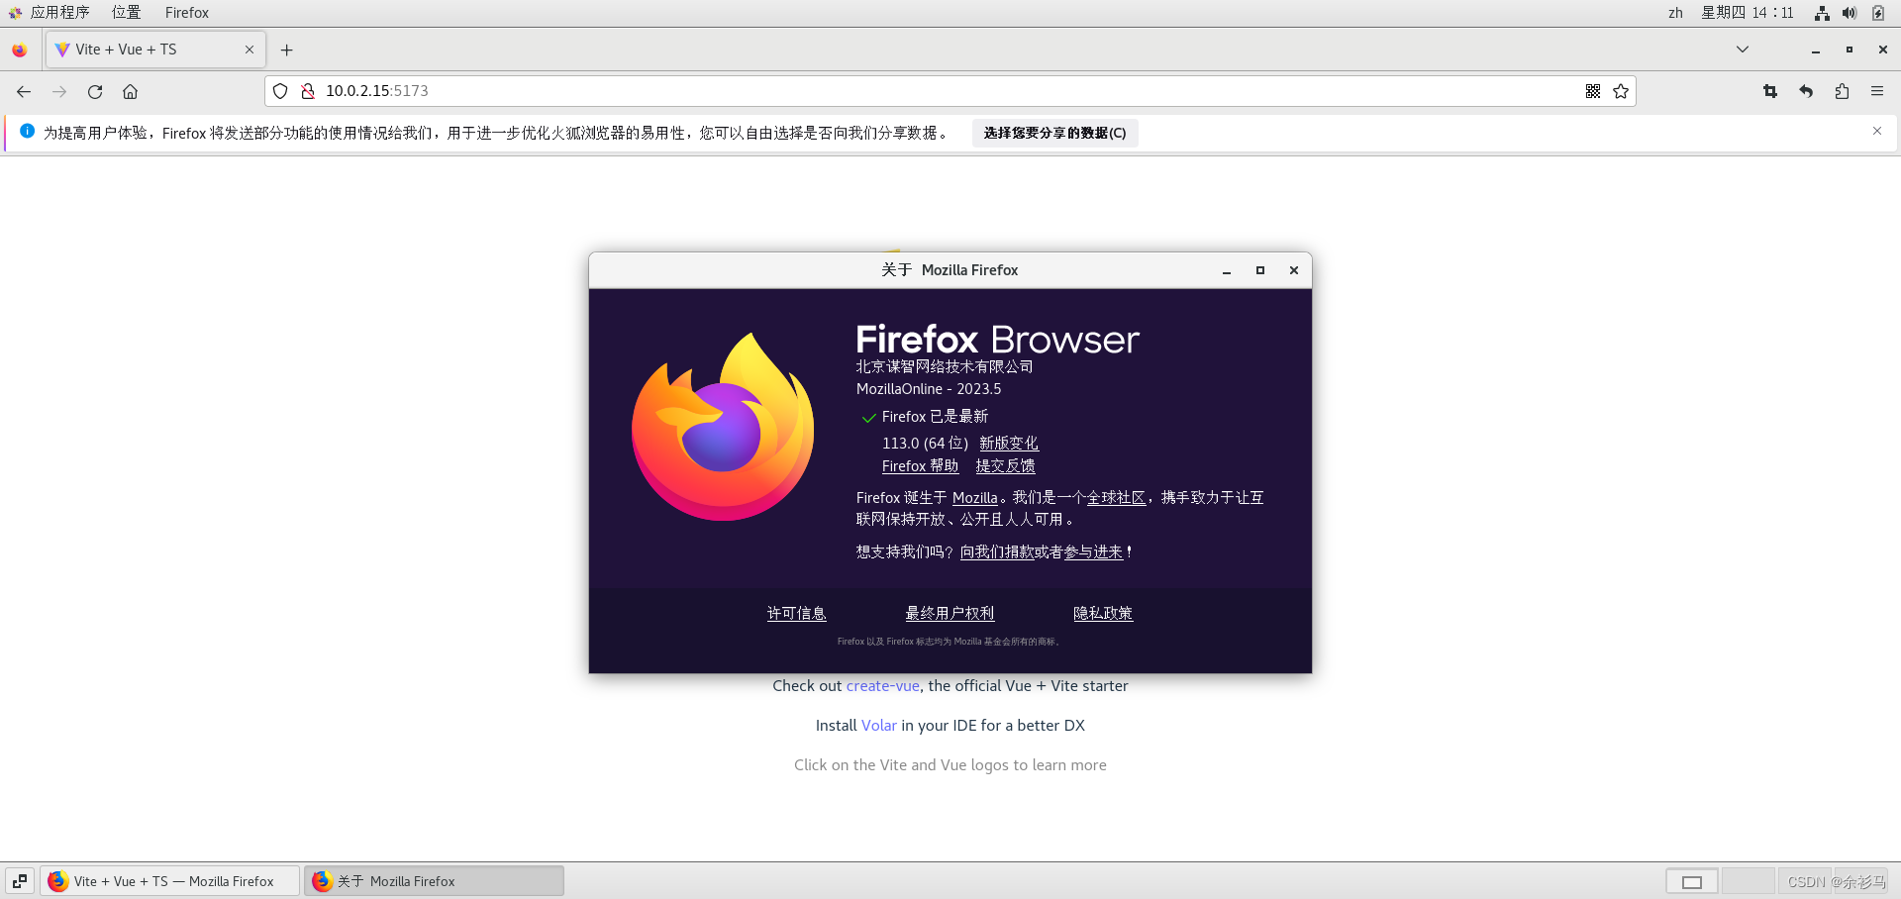Screen dimensions: 1901x899
Task: Reload the current page
Action: [x=95, y=91]
